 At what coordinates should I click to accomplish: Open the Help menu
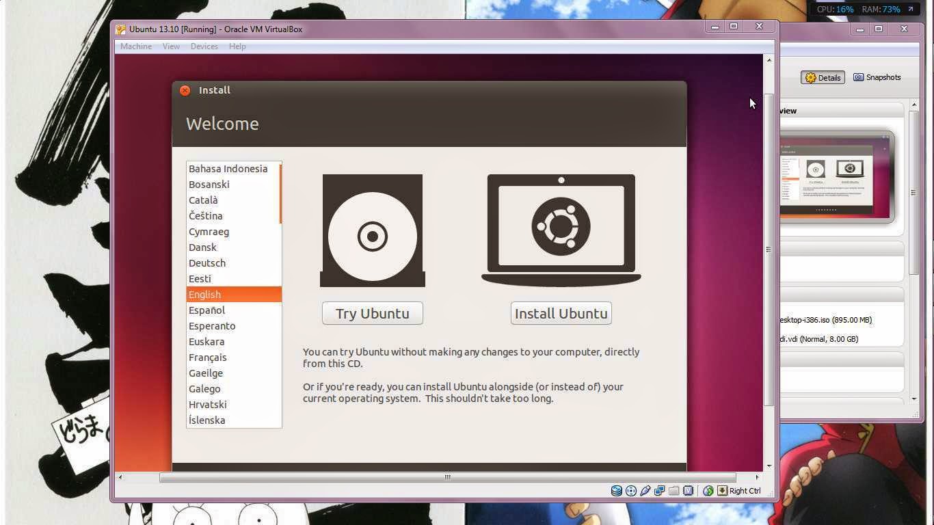point(237,46)
